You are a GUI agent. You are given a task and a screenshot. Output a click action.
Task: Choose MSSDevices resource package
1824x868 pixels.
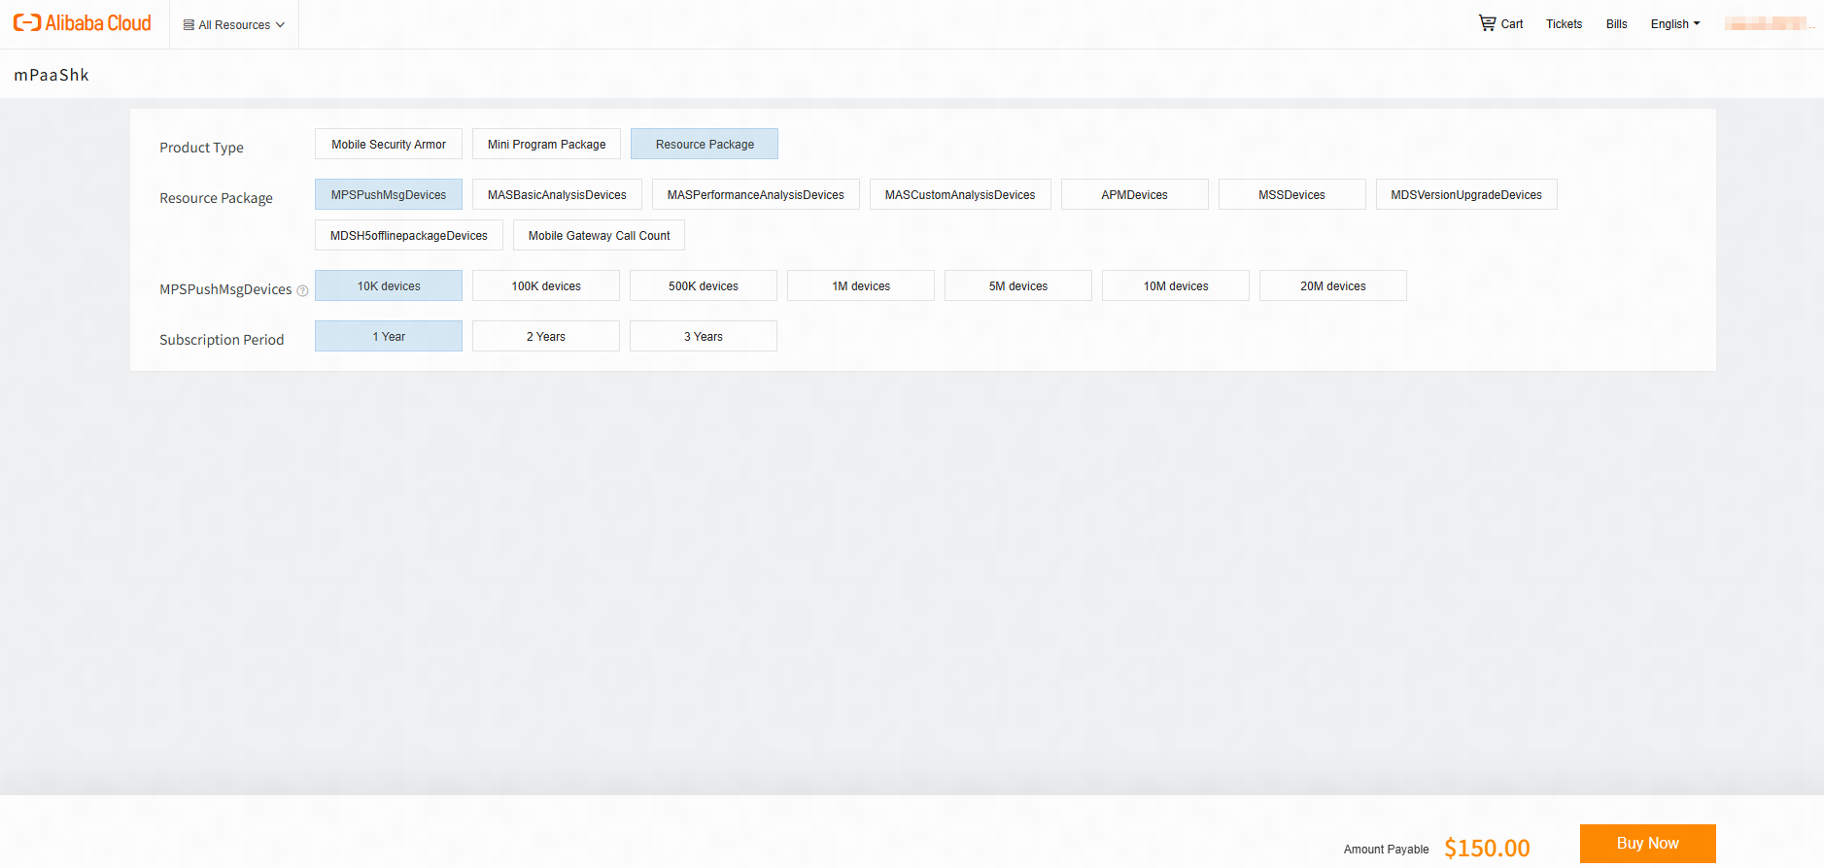[x=1292, y=194]
